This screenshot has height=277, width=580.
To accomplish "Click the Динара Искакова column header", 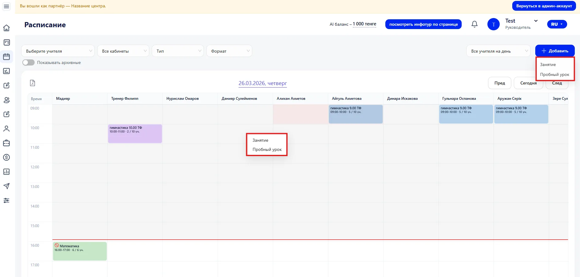I will pyautogui.click(x=411, y=99).
